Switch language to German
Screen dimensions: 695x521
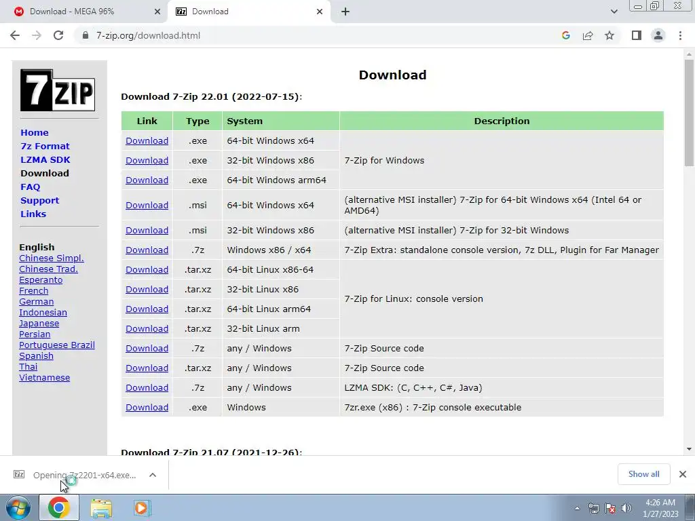37,302
